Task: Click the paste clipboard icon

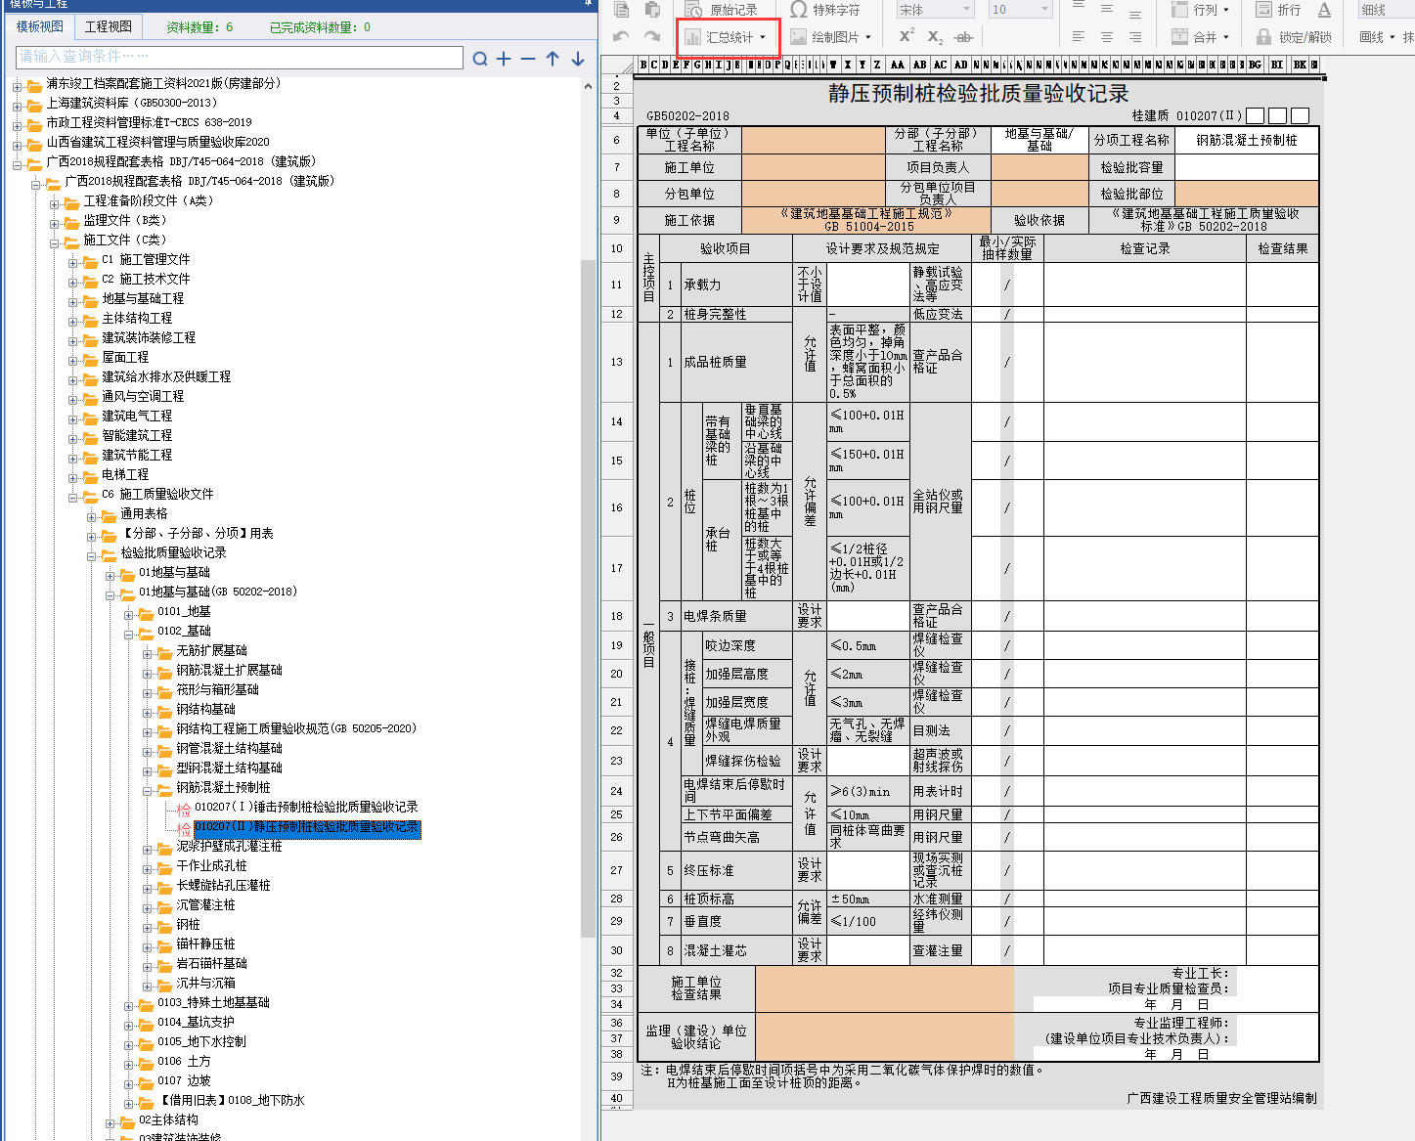Action: (x=652, y=10)
